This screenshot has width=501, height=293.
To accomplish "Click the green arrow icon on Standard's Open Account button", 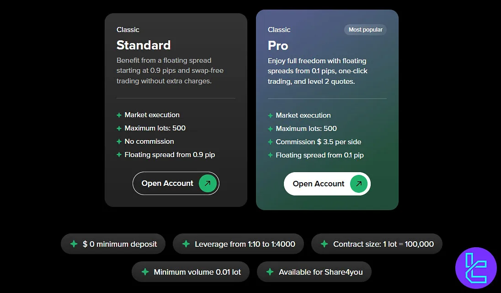I will (207, 183).
